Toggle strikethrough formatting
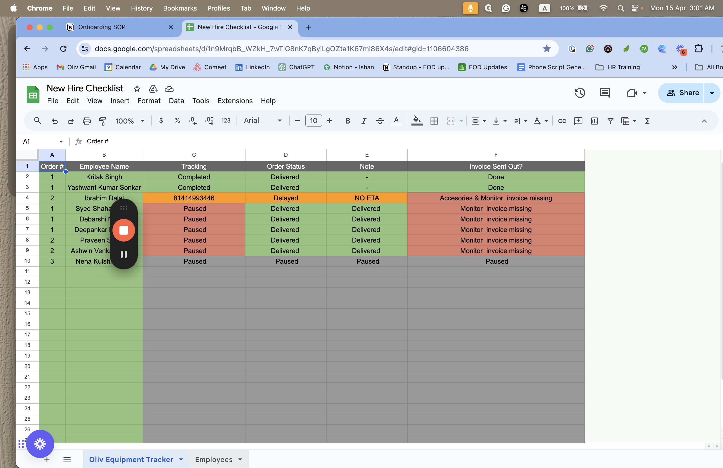The height and width of the screenshot is (468, 723). pyautogui.click(x=380, y=121)
